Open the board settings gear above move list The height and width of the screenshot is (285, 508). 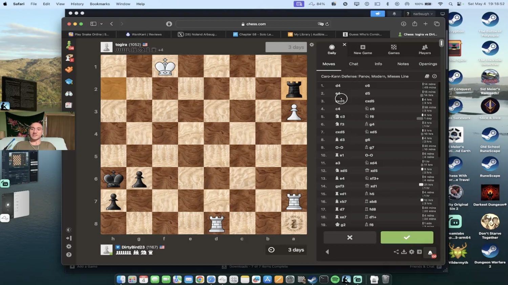point(312,45)
